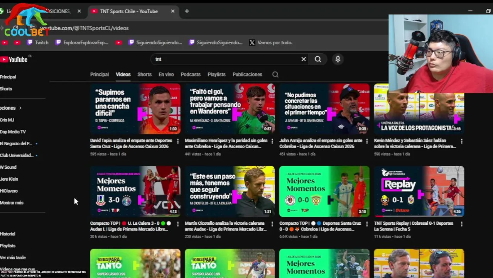The height and width of the screenshot is (278, 493).
Task: Open second SiguiendoSiguiendo Twitch bookmark
Action: point(216,42)
